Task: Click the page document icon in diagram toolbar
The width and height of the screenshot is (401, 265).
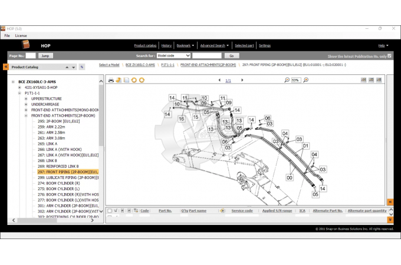Action: 126,80
